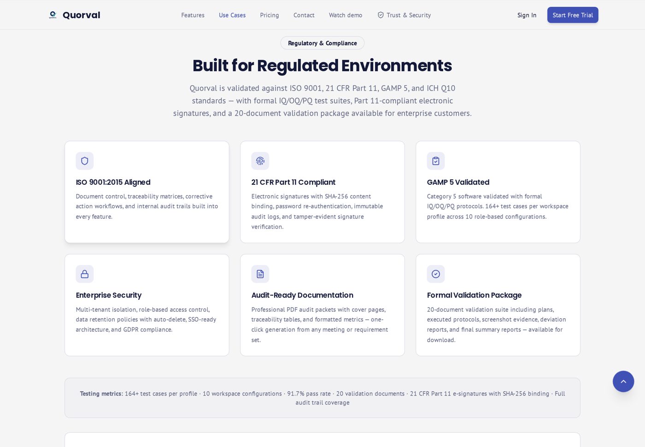Go to the Pricing page
This screenshot has width=645, height=447.
click(x=270, y=15)
